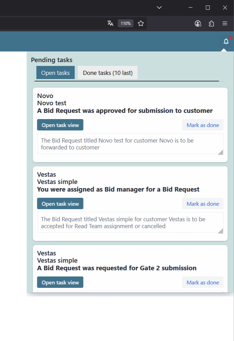This screenshot has height=341, width=234.
Task: Switch to the Done tasks (10 last) tab
Action: (108, 73)
